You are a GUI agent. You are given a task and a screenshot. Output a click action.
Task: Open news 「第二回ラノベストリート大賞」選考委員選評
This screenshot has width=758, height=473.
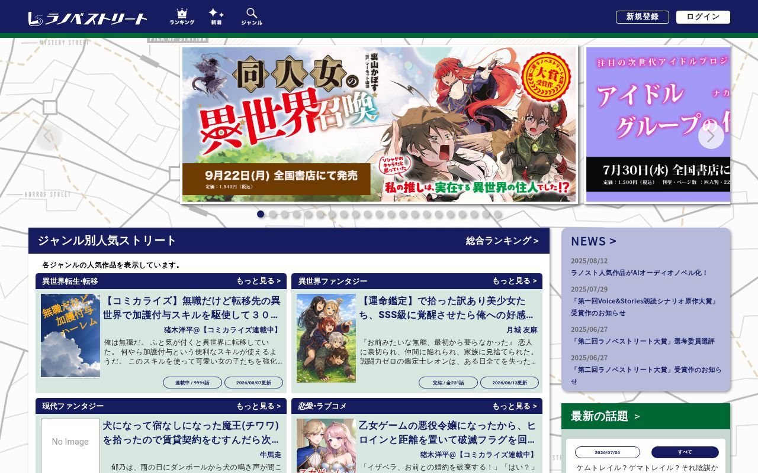tap(643, 341)
